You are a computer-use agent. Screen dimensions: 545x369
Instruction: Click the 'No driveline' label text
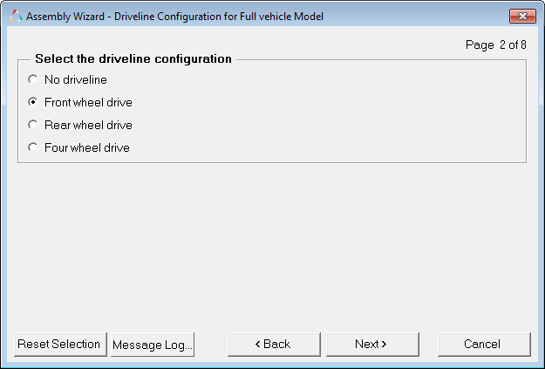(75, 79)
